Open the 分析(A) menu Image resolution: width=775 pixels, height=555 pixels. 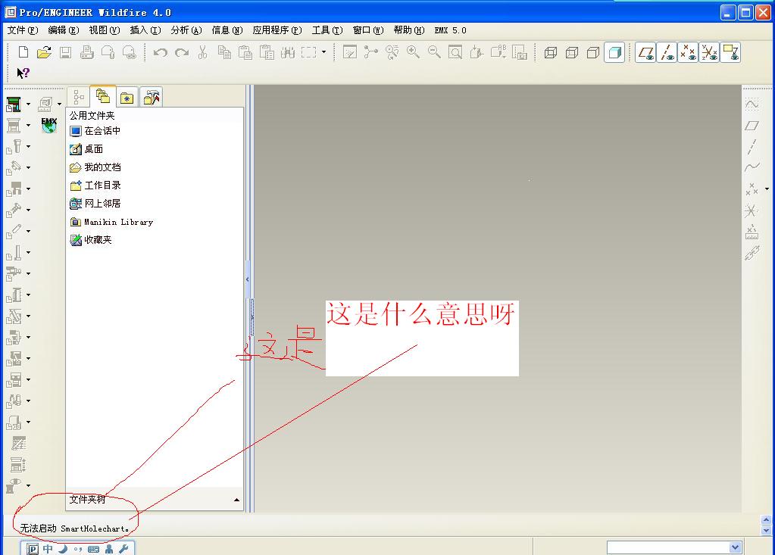[x=186, y=30]
